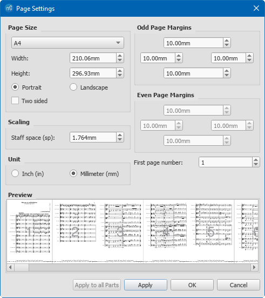
Task: Decrease odd page bottom margin arrow
Action: (x=227, y=75)
